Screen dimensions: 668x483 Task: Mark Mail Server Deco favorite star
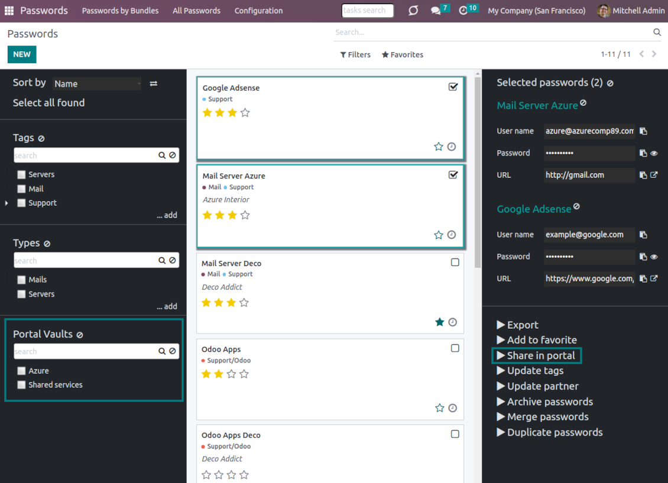(x=439, y=322)
